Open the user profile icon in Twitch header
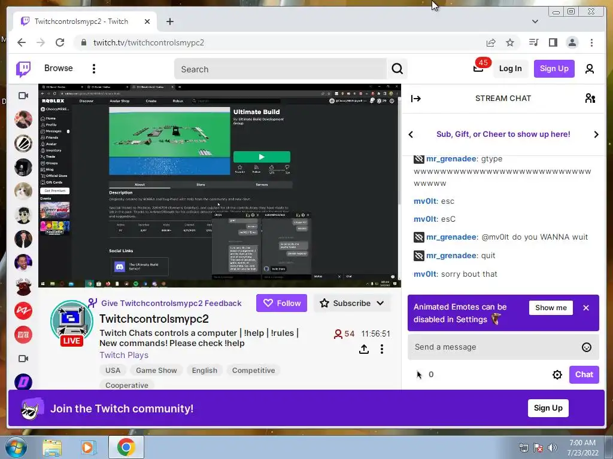This screenshot has height=459, width=613. point(590,69)
